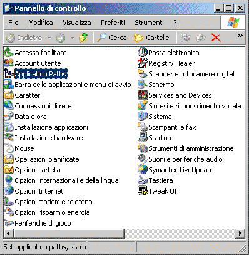Open Opzioni internazionali e della lingua icon
This screenshot has width=249, height=255.
pos(9,180)
